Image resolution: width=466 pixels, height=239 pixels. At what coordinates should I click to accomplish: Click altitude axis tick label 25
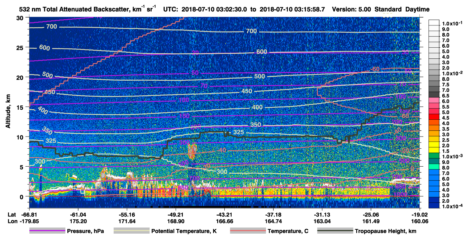tap(21, 47)
